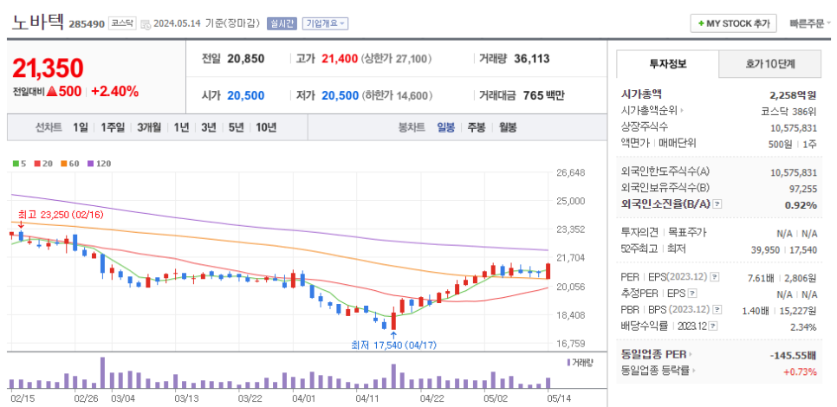The width and height of the screenshot is (837, 407).
Task: Click the 코스닥 386위 rank value
Action: (789, 112)
